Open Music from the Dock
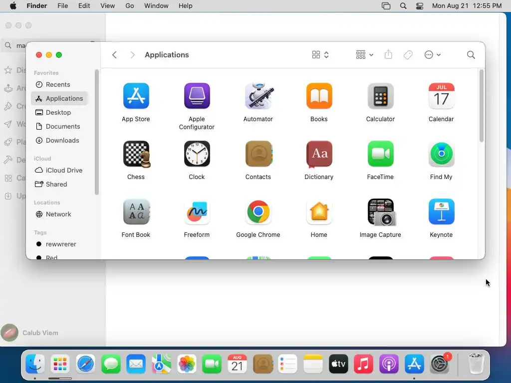Screen dimensions: 511x383 pyautogui.click(x=363, y=364)
